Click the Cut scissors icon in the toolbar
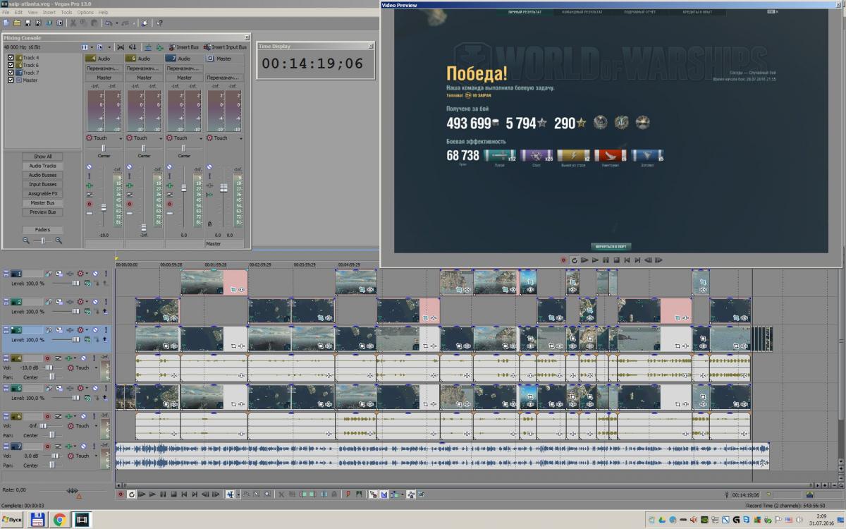 point(72,23)
